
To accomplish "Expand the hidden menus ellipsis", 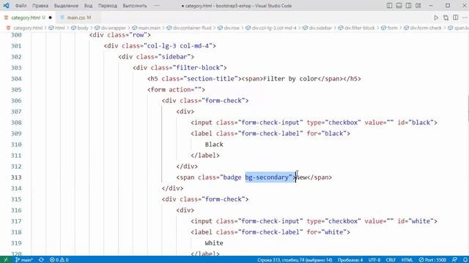I will click(157, 6).
